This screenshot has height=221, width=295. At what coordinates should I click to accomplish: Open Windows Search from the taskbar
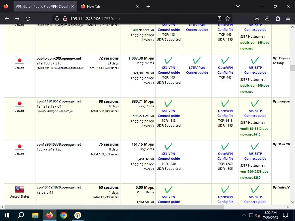(x=21, y=215)
